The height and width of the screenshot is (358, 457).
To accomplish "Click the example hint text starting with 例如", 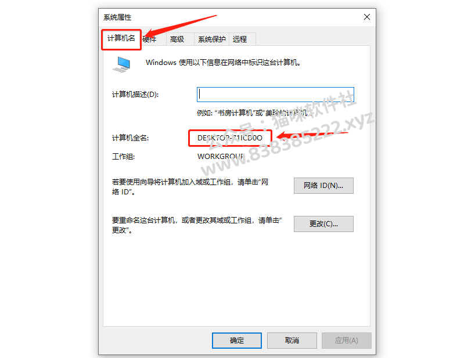I will [253, 113].
